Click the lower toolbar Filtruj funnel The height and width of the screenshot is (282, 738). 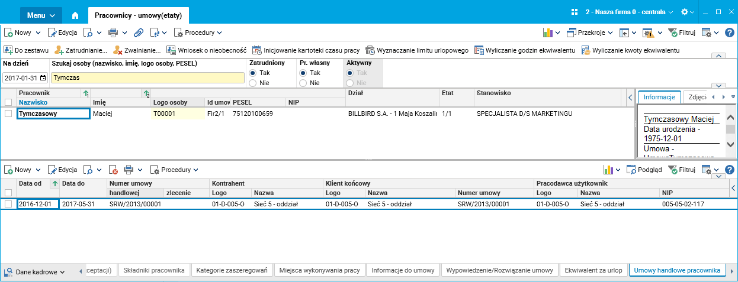673,170
